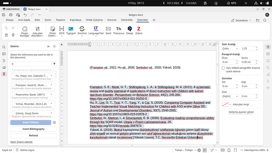Image resolution: width=272 pixels, height=153 pixels.
Task: Click Gelişmiş ayarları göster link
Action: (241, 112)
